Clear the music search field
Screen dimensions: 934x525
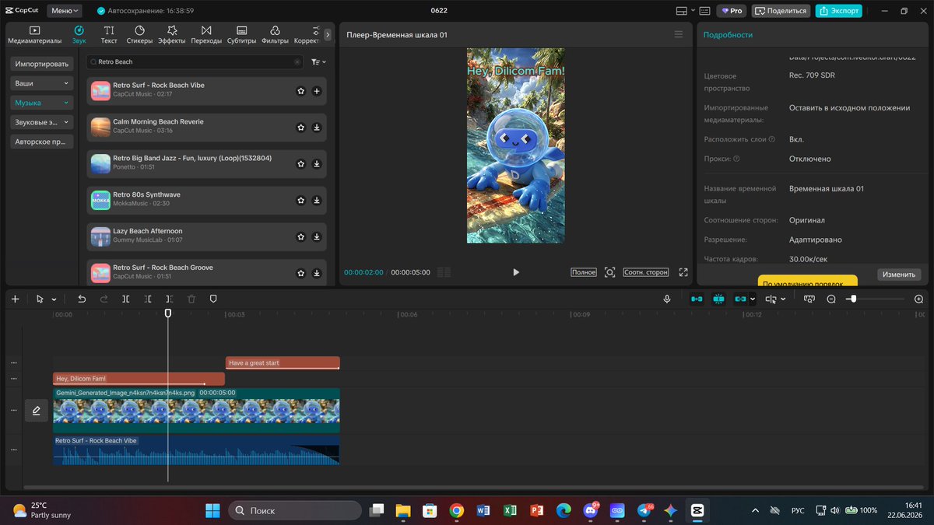tap(297, 61)
